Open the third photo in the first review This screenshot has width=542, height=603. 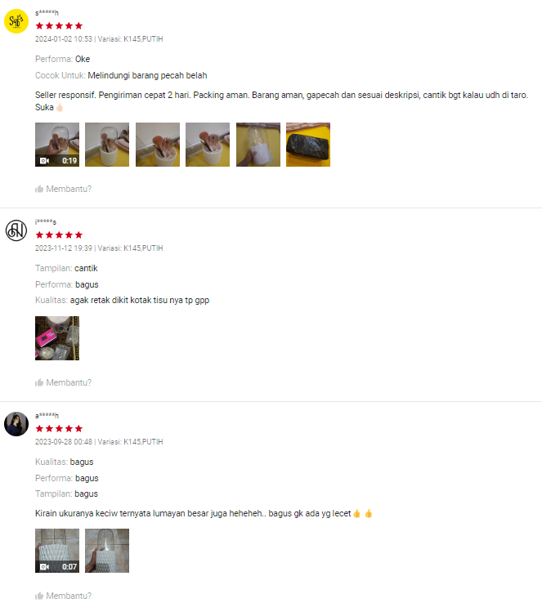[157, 145]
